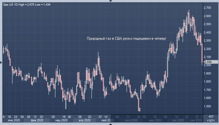Screen dimensions: 219x125
Task: Click the 407 value in corner
Action: point(211,116)
